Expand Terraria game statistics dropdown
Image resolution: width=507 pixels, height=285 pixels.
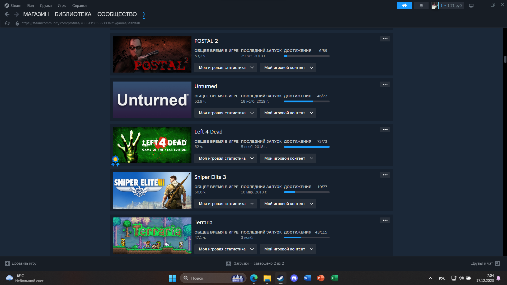226,249
